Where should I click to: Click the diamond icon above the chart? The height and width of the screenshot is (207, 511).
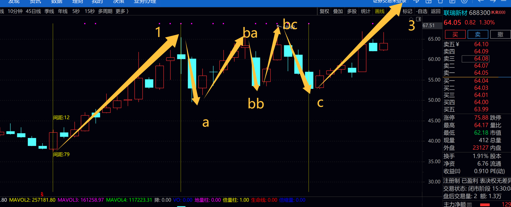tap(411, 19)
